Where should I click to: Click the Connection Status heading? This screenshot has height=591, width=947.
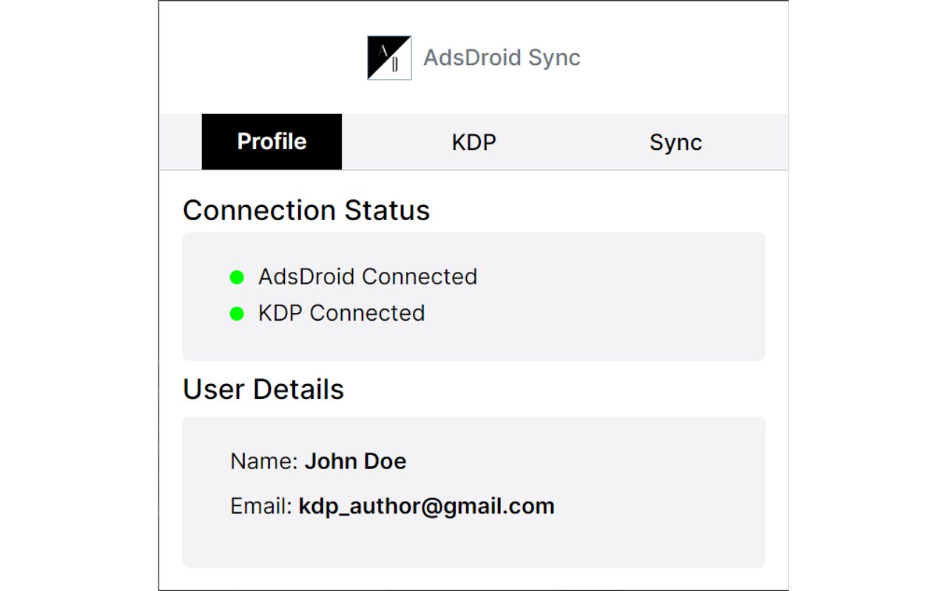click(306, 211)
